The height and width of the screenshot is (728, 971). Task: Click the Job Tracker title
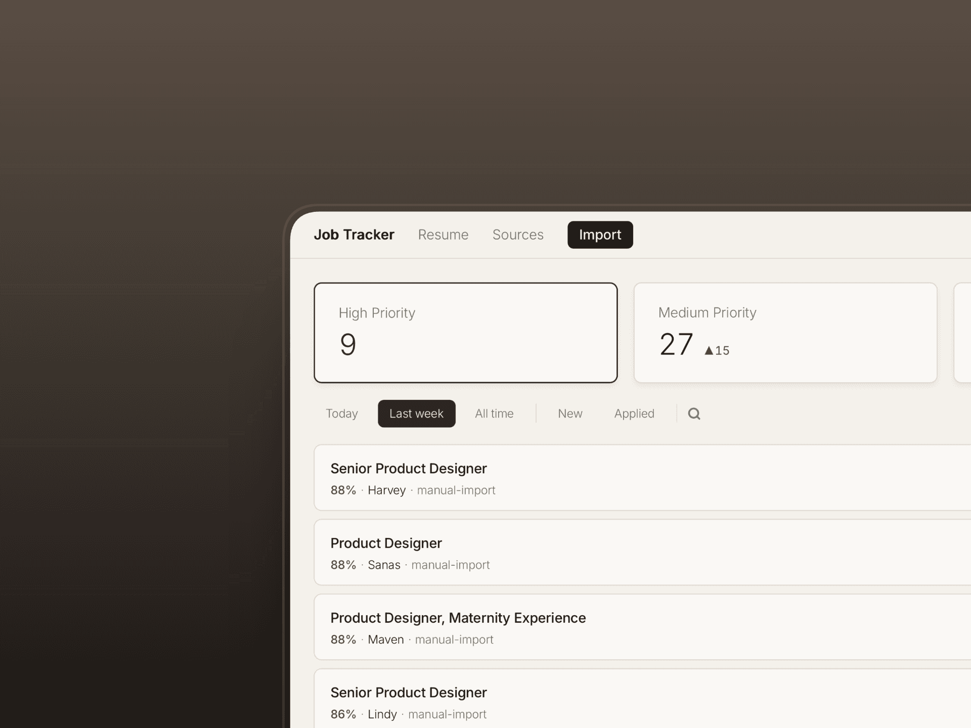click(x=354, y=235)
